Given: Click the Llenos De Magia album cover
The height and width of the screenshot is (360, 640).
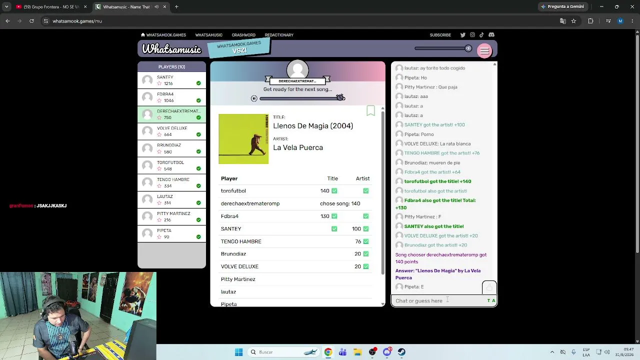Looking at the screenshot, I should [243, 139].
